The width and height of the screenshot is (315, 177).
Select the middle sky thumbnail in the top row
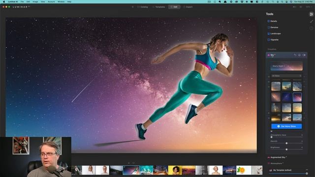(x=286, y=87)
